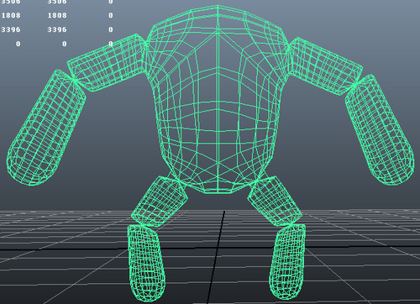The height and width of the screenshot is (304, 420).
Task: Click the flat bottom cap of the torso
Action: point(218,191)
